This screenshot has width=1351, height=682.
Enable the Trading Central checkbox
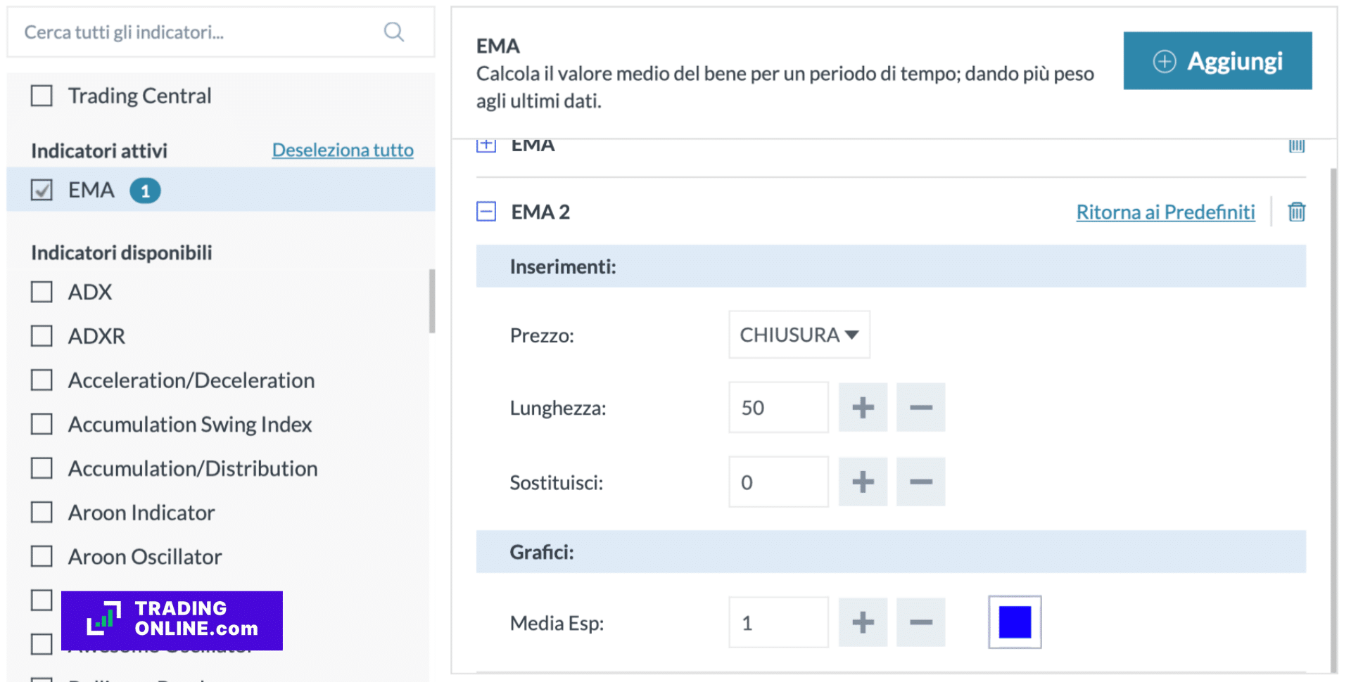point(42,95)
